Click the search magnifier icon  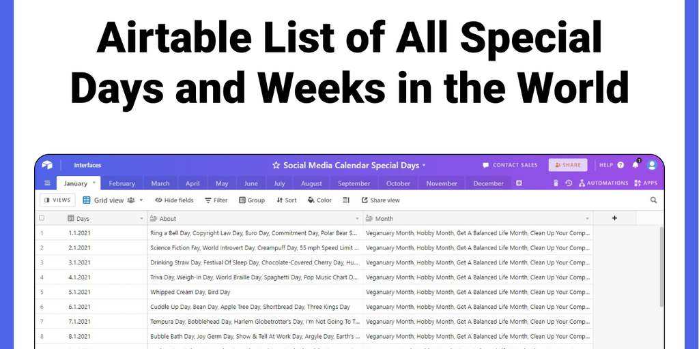653,200
